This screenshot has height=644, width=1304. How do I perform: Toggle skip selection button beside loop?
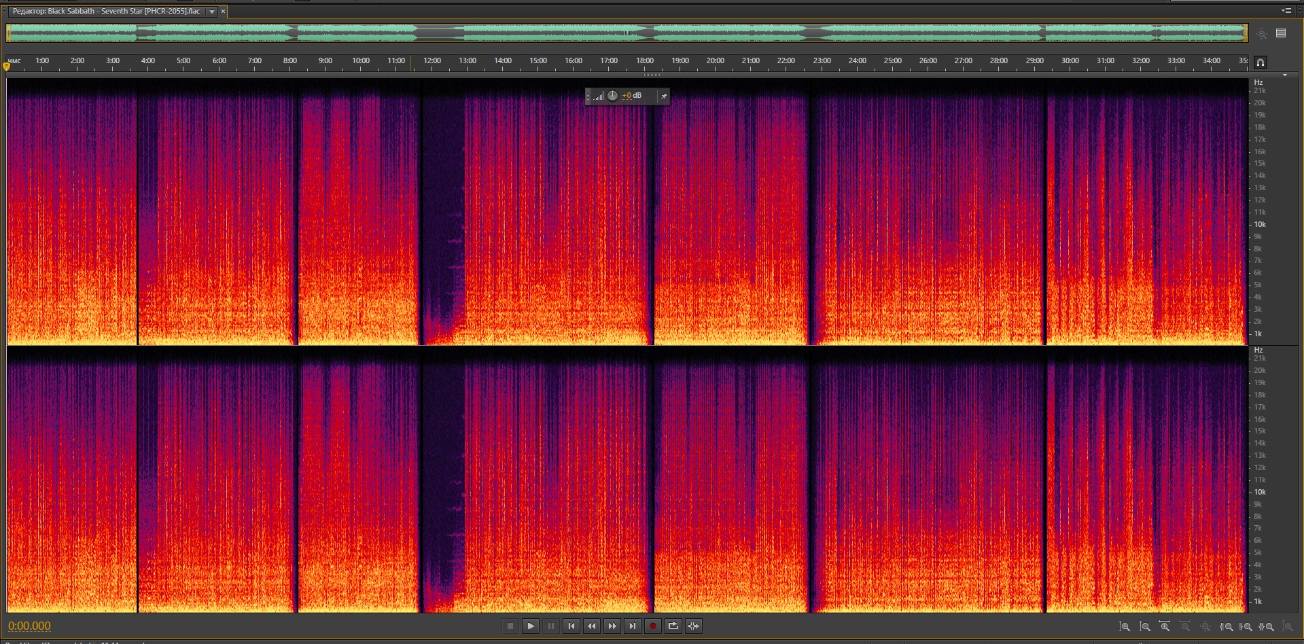pyautogui.click(x=693, y=626)
